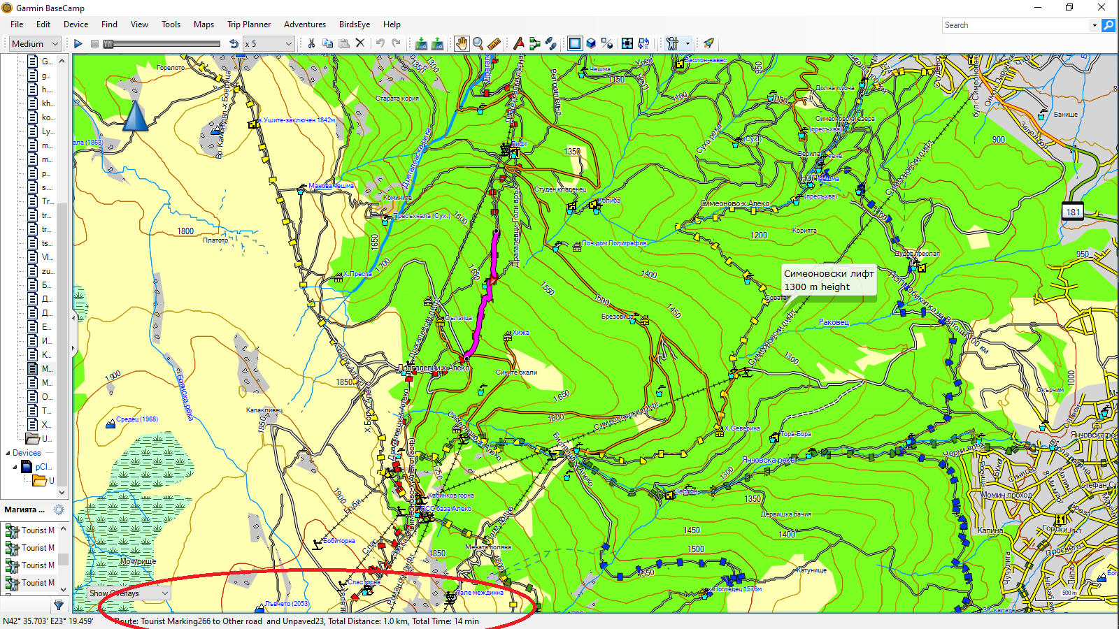Click the Delete X icon

[360, 43]
